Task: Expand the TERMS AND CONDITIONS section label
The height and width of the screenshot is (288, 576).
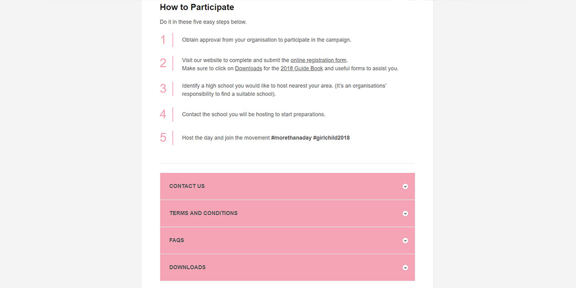Action: click(x=203, y=214)
